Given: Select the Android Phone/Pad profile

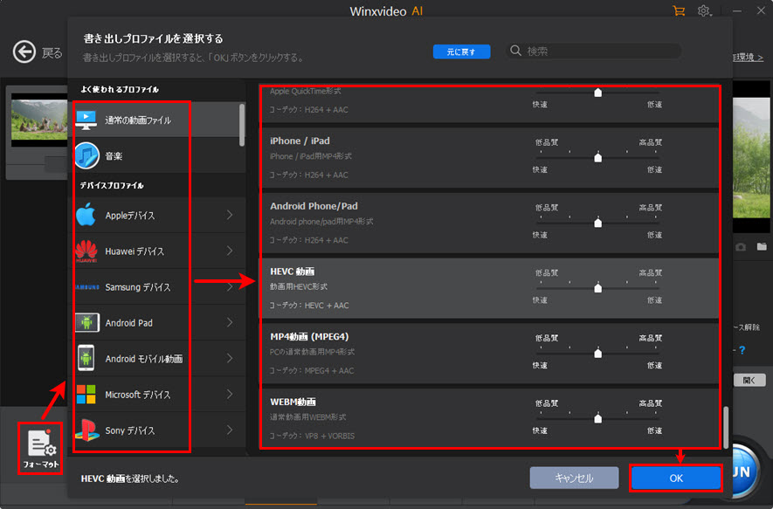Looking at the screenshot, I should pos(488,223).
